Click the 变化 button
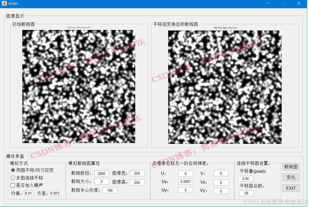Image resolution: width=309 pixels, height=207 pixels. [x=291, y=177]
